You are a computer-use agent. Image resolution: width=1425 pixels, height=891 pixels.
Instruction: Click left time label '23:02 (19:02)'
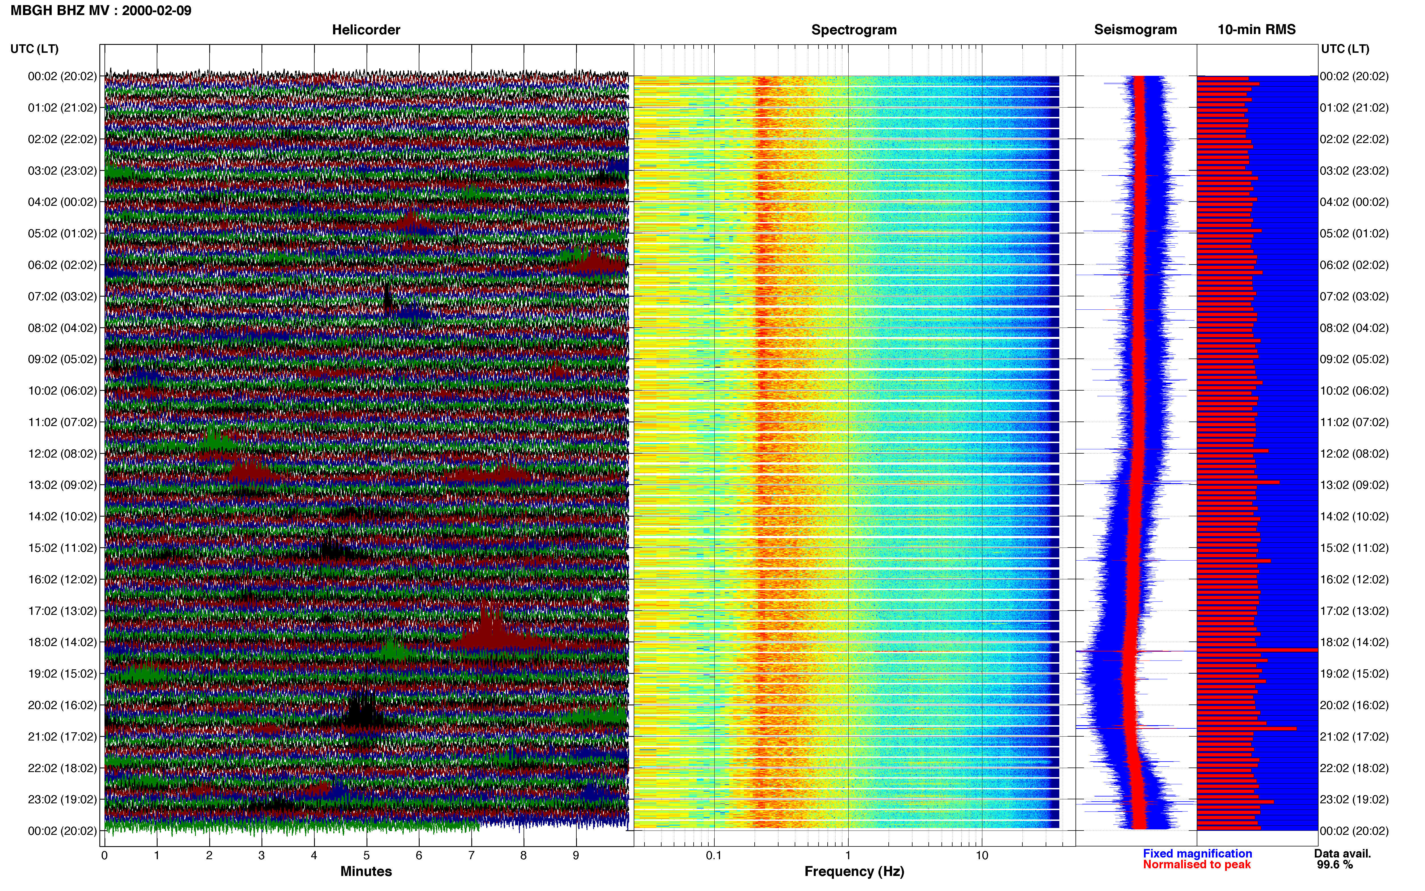(62, 800)
